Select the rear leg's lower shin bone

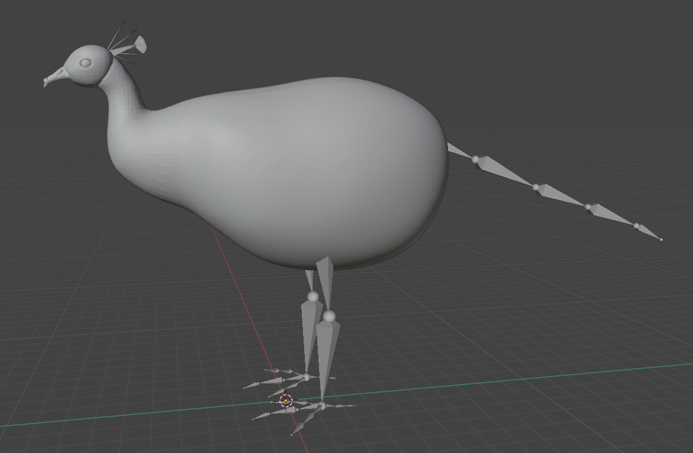310,330
